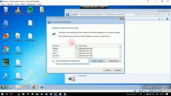Screen dimensions: 171x96
Task: Click the control panel taskbar icon in Windows 7
Action: tap(42, 87)
